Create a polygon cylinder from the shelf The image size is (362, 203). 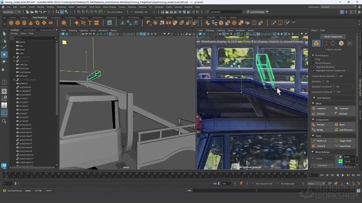(24, 23)
